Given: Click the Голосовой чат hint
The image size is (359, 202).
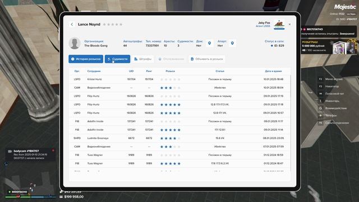Looking at the screenshot, I should tap(331, 94).
